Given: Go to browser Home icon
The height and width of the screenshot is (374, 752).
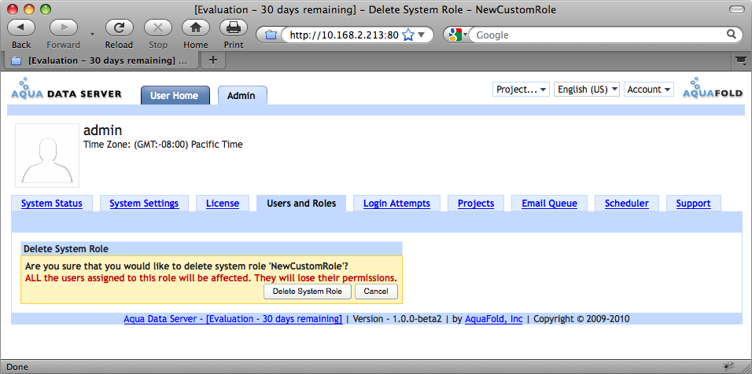Looking at the screenshot, I should coord(196,27).
